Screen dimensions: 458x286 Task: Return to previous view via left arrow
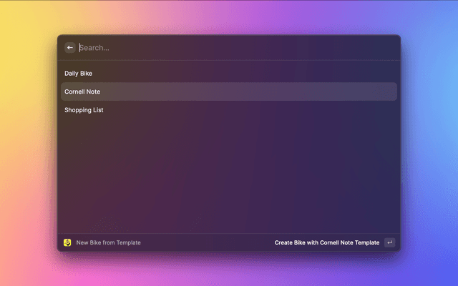(70, 48)
